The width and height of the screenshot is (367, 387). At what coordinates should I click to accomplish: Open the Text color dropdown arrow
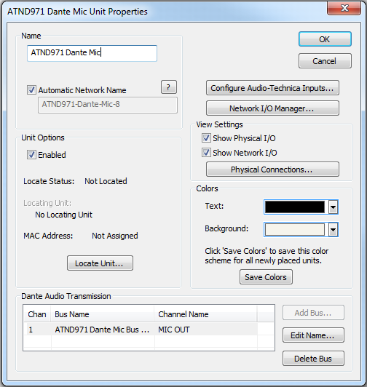(334, 207)
